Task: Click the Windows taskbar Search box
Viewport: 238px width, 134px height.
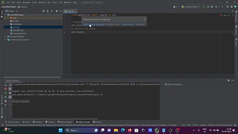Action: [x=81, y=130]
